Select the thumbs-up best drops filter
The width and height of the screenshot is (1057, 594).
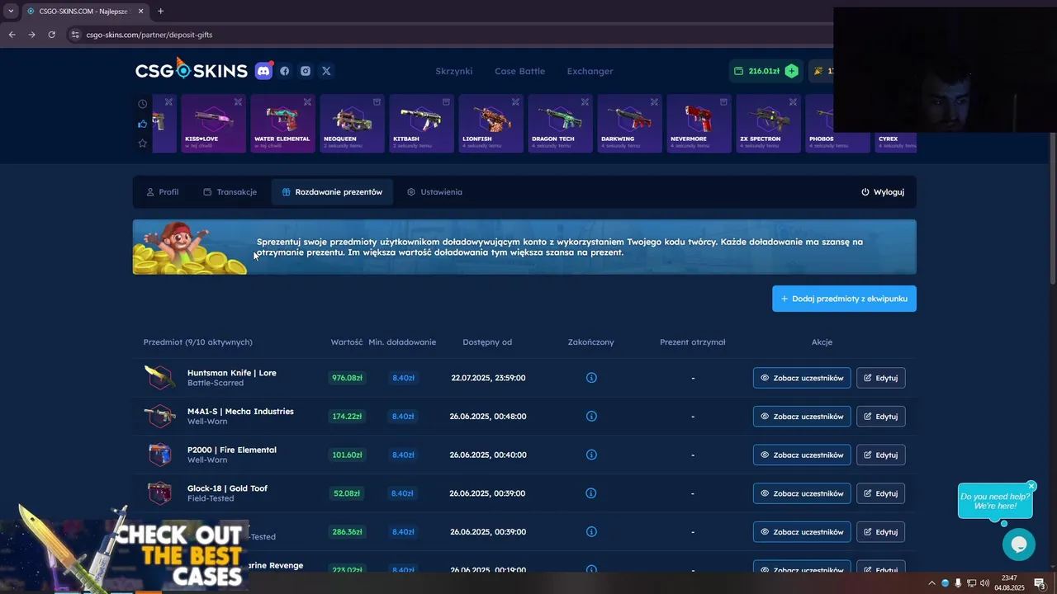pos(143,124)
